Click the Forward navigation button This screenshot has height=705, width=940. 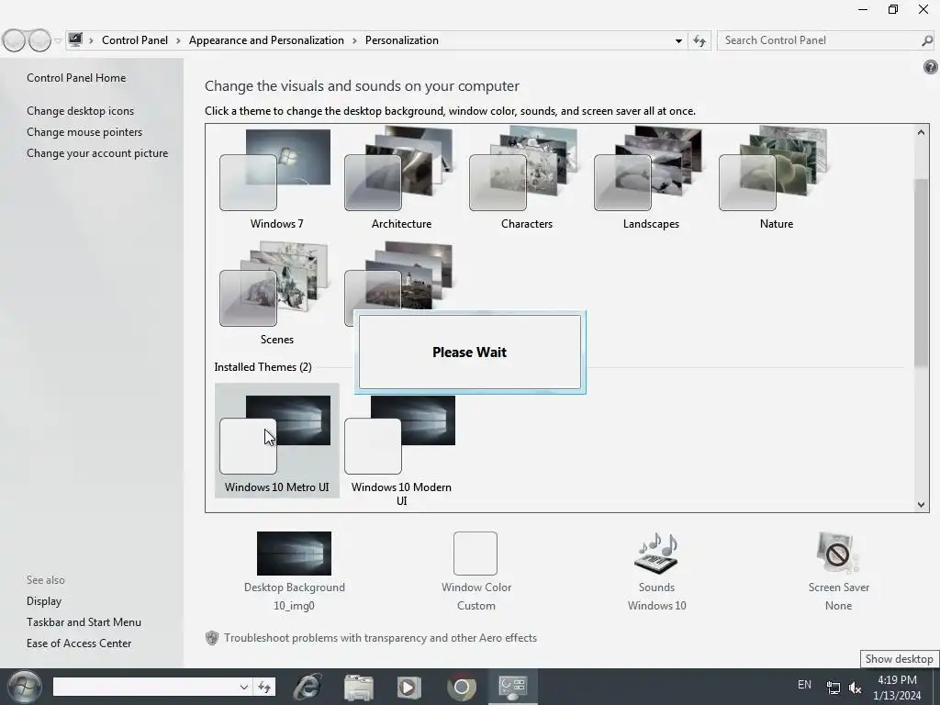tap(39, 40)
